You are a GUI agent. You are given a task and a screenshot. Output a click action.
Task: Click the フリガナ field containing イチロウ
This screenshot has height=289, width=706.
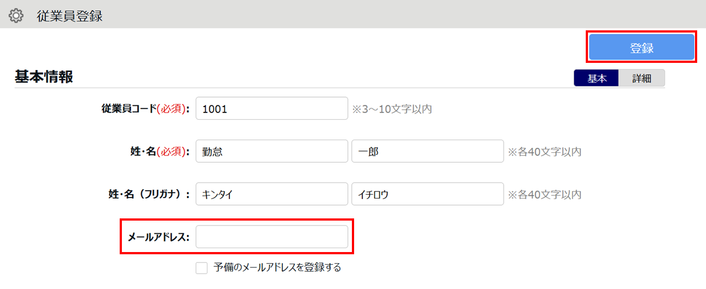[x=427, y=194]
